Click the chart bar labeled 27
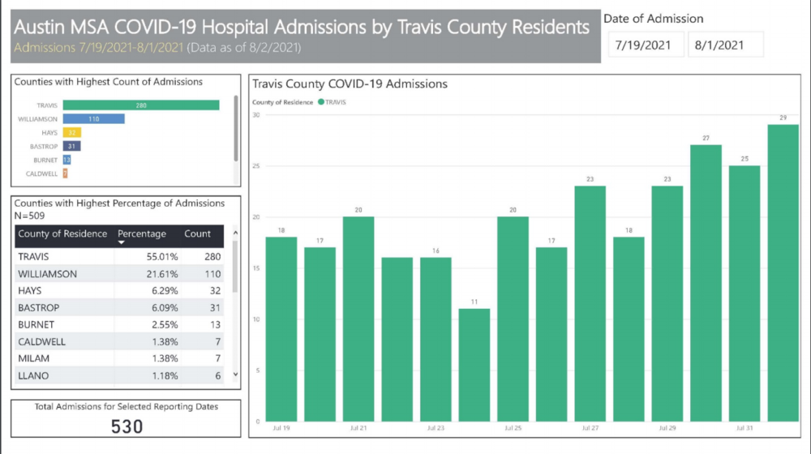811x454 pixels. click(x=706, y=283)
